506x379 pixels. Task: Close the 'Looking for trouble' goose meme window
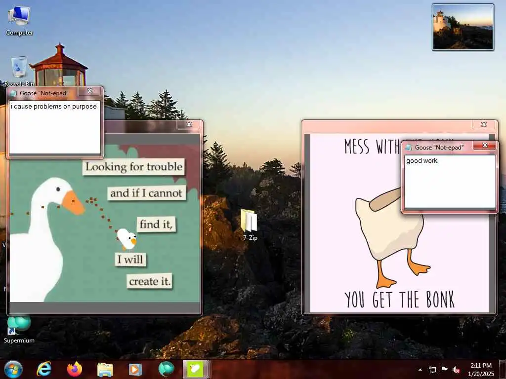coord(189,124)
